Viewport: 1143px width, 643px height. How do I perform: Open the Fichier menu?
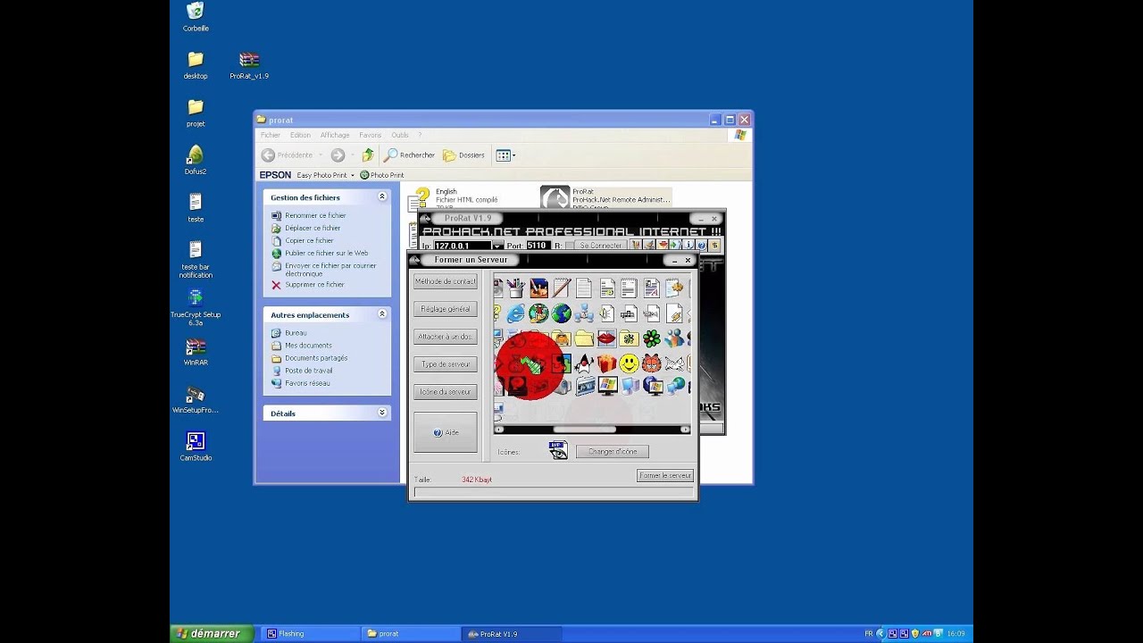[x=271, y=135]
